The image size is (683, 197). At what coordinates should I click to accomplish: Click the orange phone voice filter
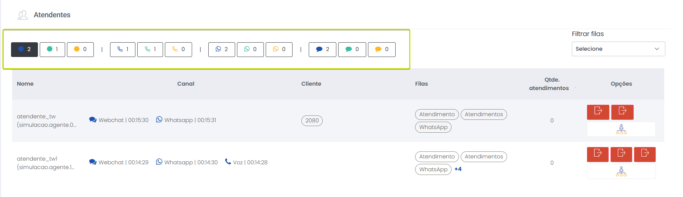pos(178,50)
